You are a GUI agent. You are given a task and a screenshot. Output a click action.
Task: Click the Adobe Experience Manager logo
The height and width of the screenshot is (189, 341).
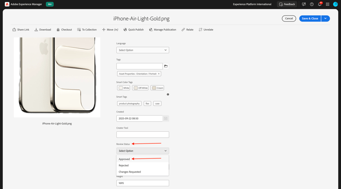(7, 4)
